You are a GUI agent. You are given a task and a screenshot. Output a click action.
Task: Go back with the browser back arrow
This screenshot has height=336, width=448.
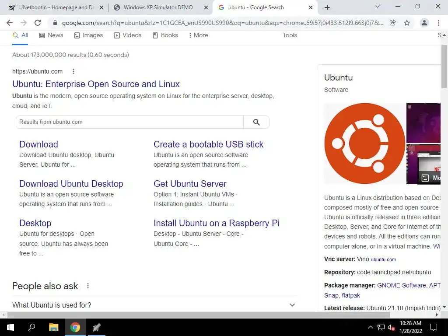(10, 23)
